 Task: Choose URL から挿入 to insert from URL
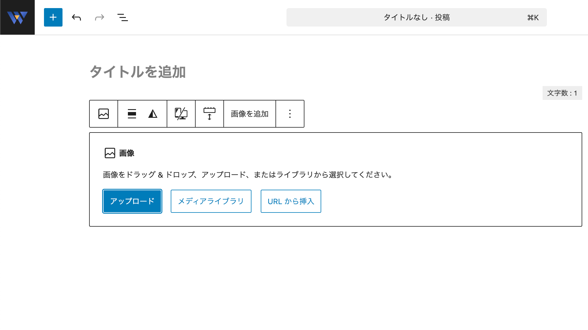[x=291, y=201]
